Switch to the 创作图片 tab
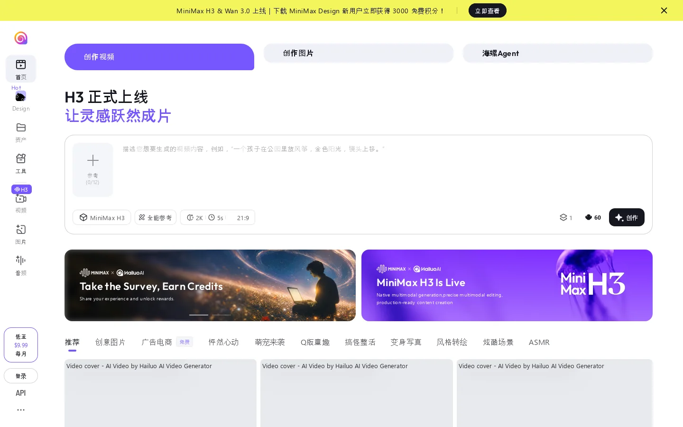The width and height of the screenshot is (683, 427). coord(359,53)
